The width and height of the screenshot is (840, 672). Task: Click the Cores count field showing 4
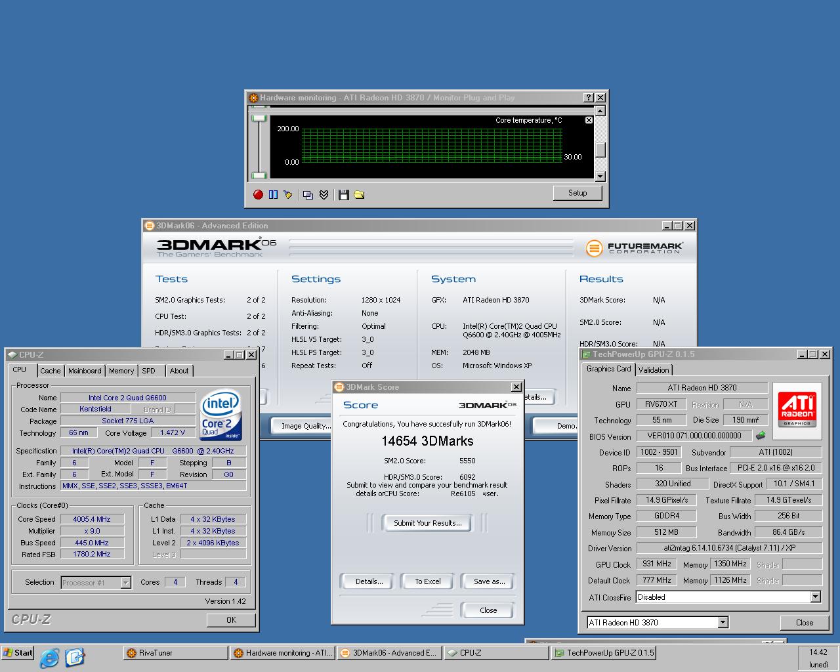coord(175,582)
